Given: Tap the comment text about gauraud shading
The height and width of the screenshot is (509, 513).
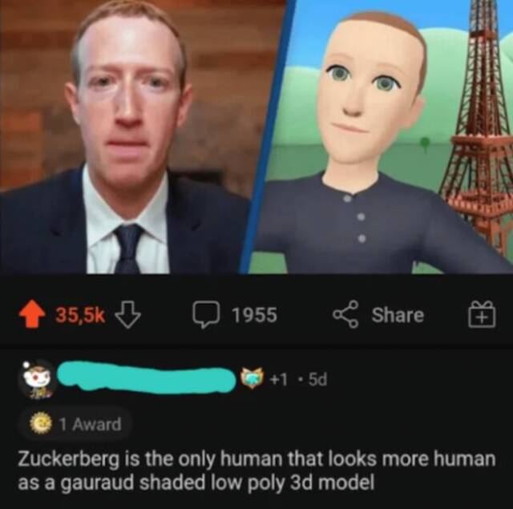Looking at the screenshot, I should [256, 471].
